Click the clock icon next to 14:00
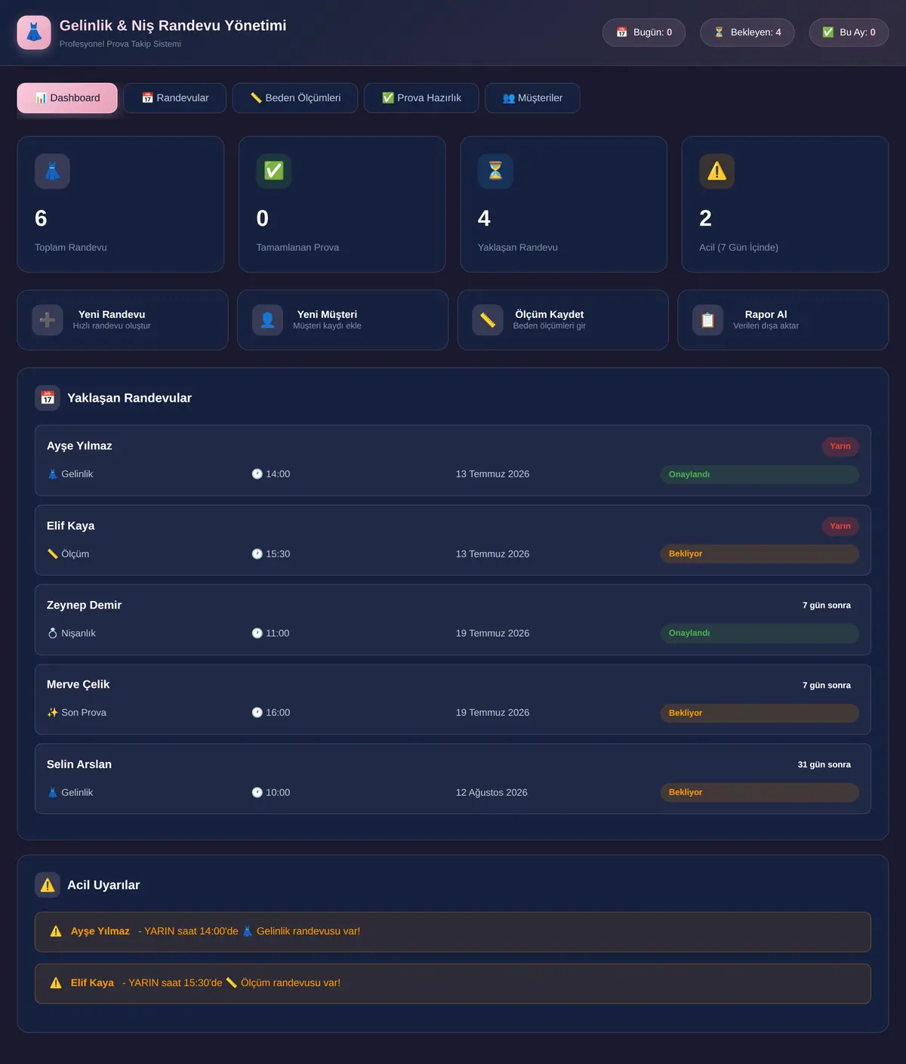 click(257, 474)
